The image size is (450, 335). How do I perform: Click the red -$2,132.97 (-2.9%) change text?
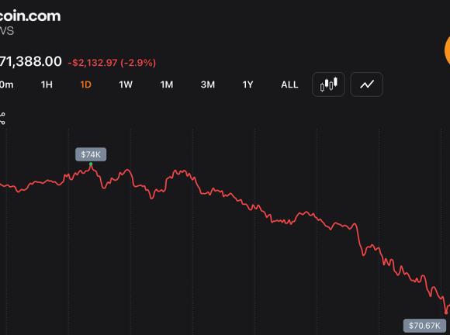tap(112, 63)
